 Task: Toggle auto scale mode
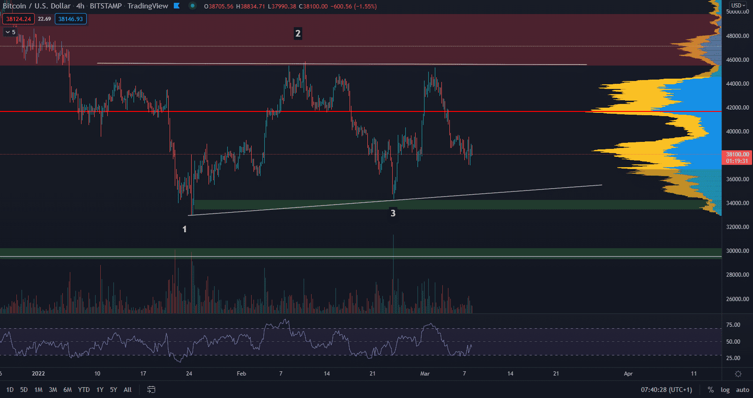[742, 390]
